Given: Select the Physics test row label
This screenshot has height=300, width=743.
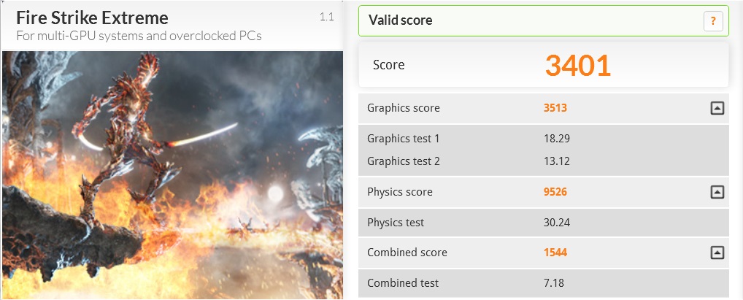Looking at the screenshot, I should pyautogui.click(x=396, y=223).
